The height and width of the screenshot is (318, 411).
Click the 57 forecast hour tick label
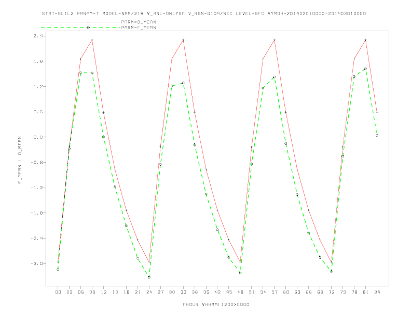275,292
